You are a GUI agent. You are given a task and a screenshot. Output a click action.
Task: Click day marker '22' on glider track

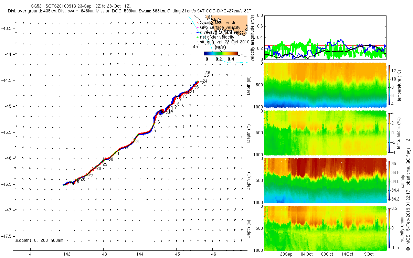197,88
